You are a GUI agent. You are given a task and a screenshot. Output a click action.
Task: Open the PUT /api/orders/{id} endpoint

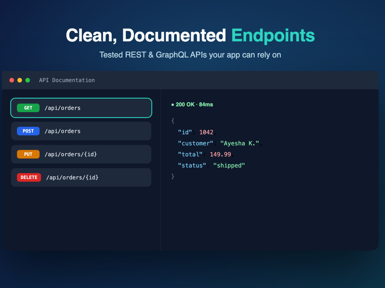(81, 154)
